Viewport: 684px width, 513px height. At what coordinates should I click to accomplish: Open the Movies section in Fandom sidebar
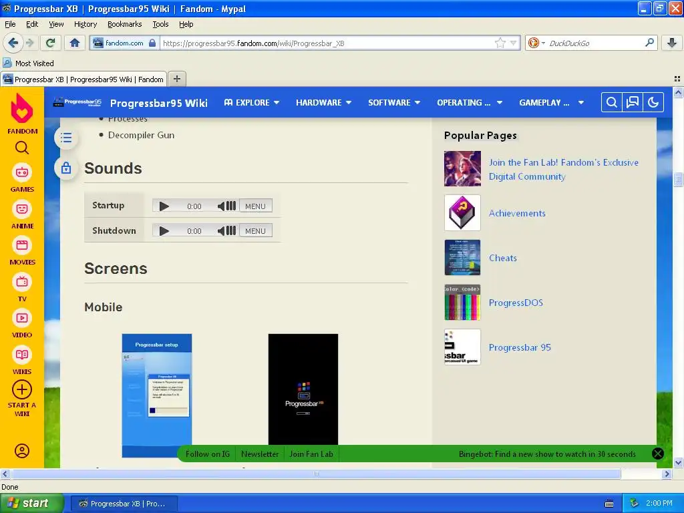coord(22,251)
